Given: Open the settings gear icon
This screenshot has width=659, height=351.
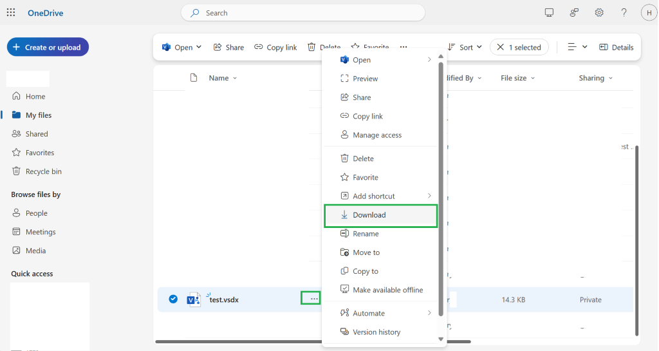Looking at the screenshot, I should 599,13.
